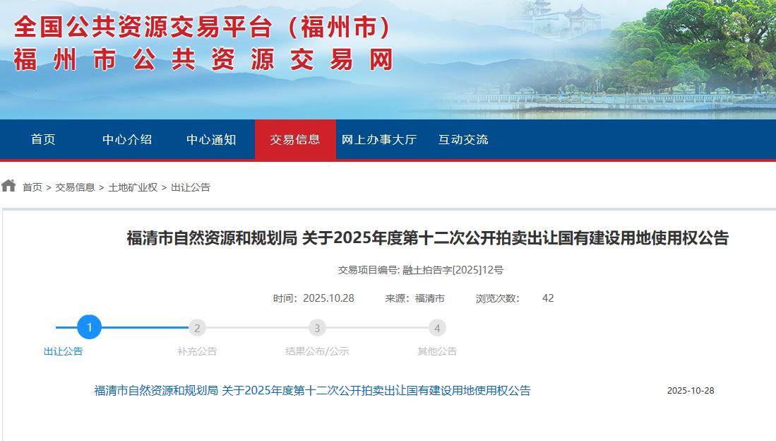
Task: Go to 互动交流 section
Action: 463,139
